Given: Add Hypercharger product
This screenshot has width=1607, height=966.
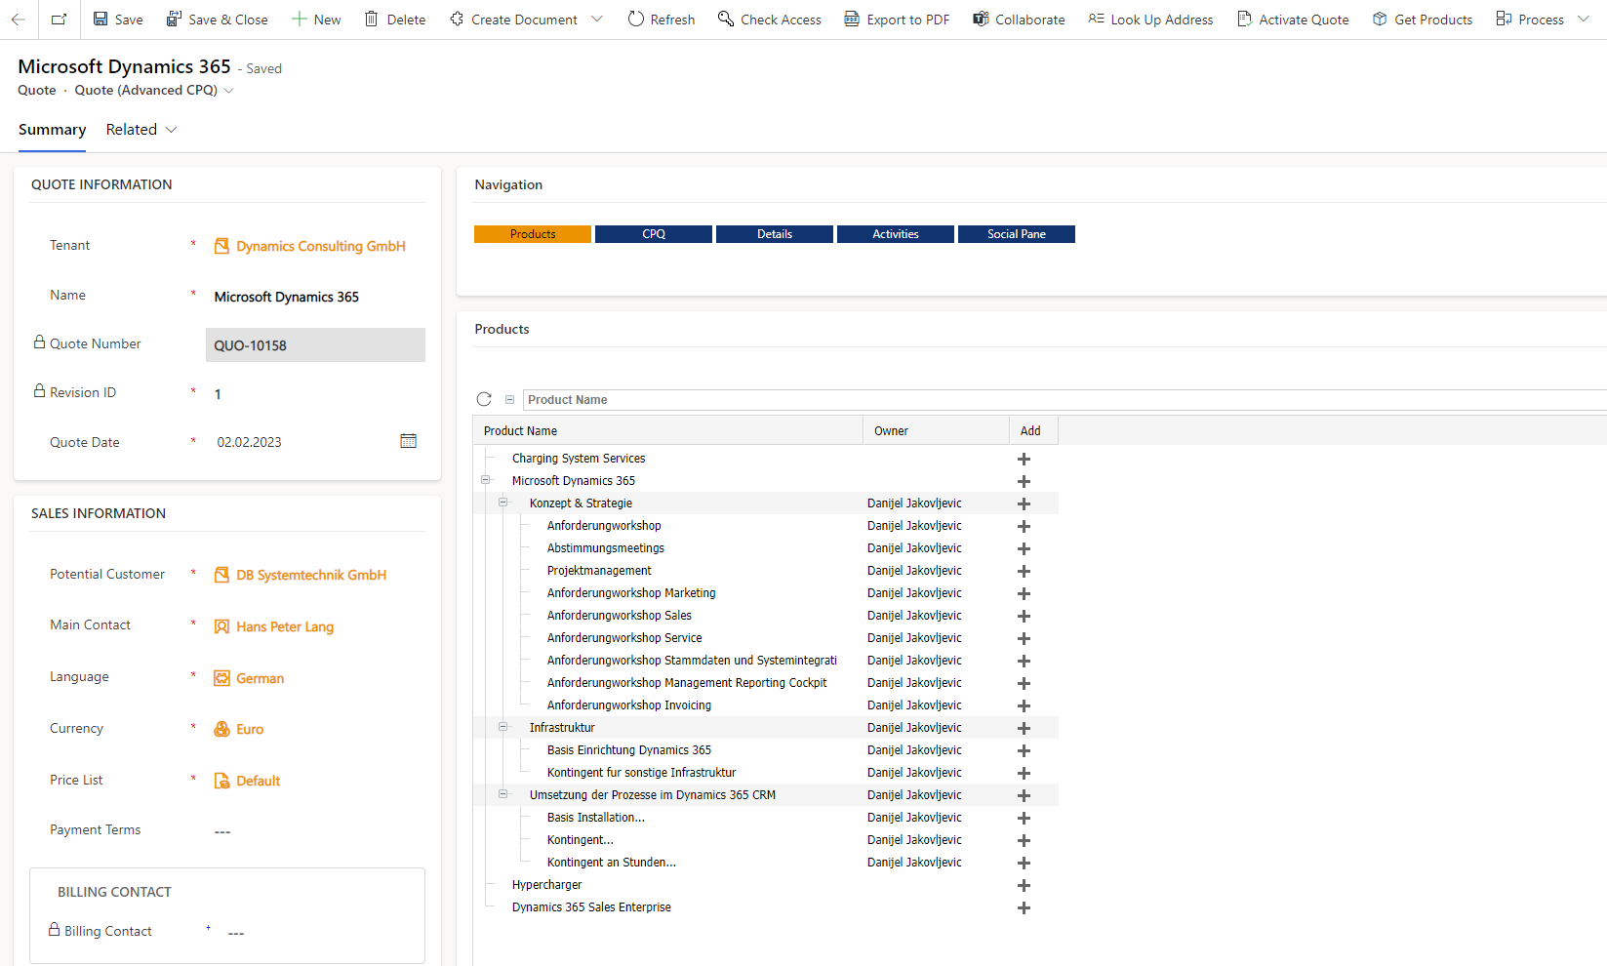Looking at the screenshot, I should tap(1024, 885).
